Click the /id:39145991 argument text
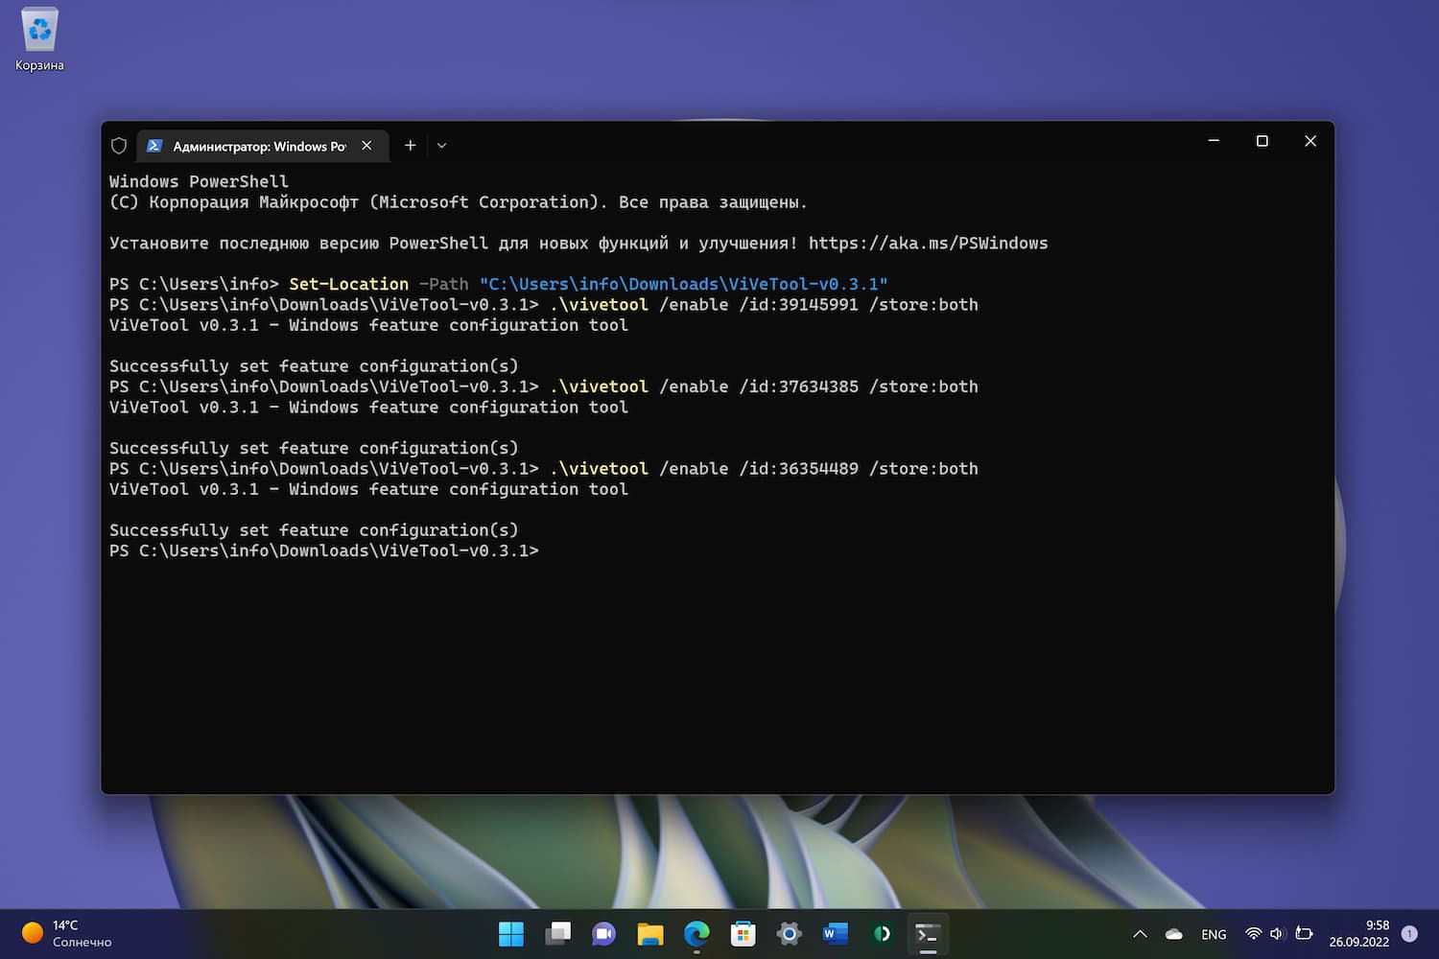This screenshot has height=959, width=1439. (798, 305)
